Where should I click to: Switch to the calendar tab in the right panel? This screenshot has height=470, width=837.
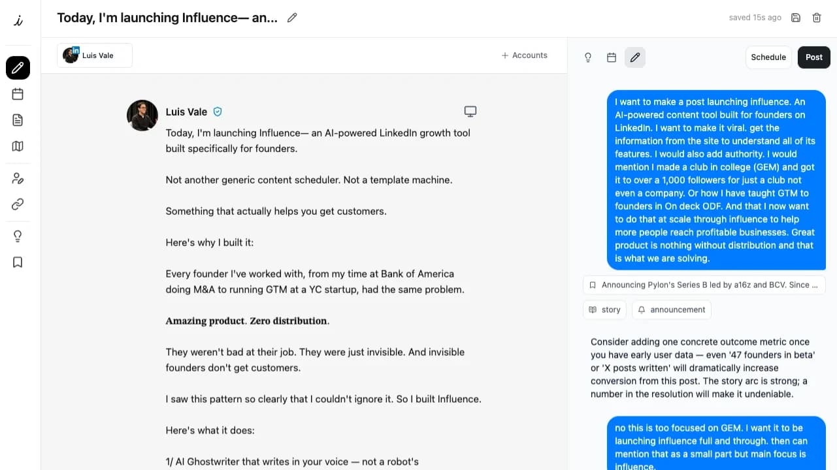611,57
